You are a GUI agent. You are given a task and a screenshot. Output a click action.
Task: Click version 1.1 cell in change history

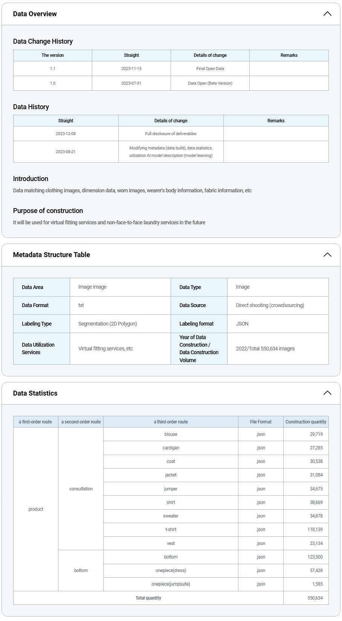click(52, 68)
